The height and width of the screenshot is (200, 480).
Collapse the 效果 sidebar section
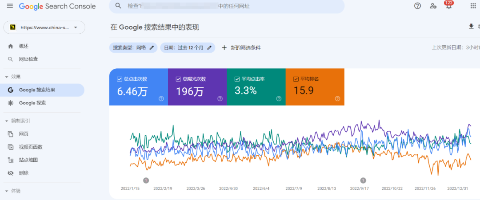6,77
